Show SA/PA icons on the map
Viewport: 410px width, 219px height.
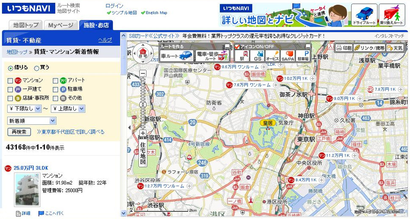(x=288, y=56)
